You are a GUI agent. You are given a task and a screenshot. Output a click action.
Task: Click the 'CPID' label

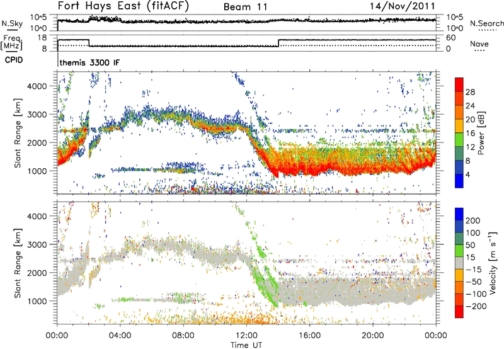[x=14, y=60]
